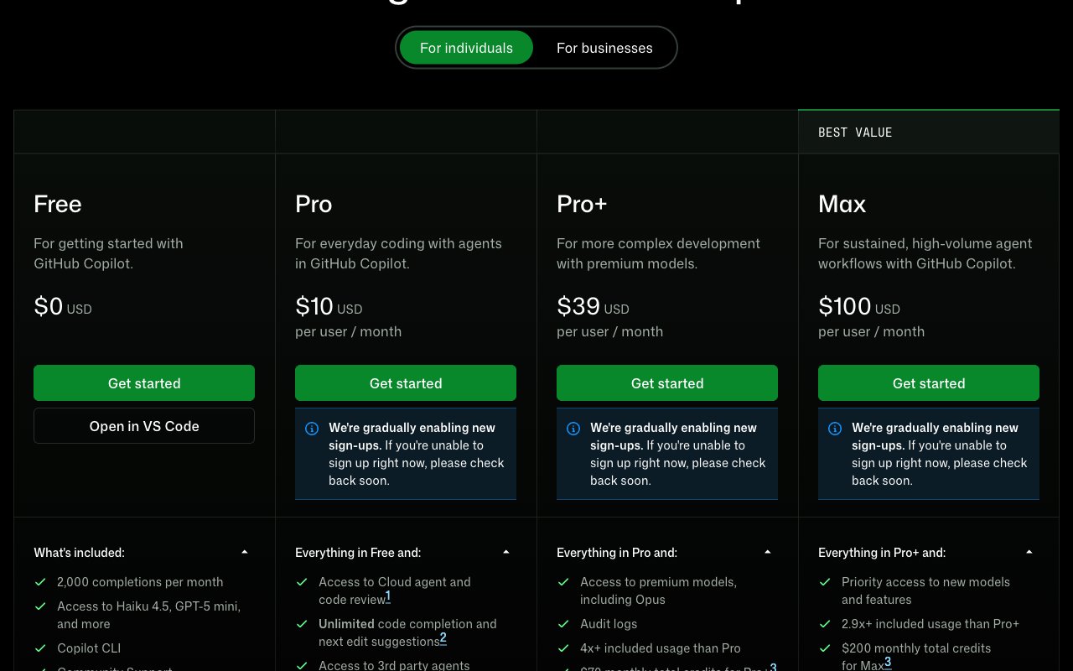This screenshot has width=1073, height=671.
Task: Switch to For businesses tab
Action: [604, 48]
